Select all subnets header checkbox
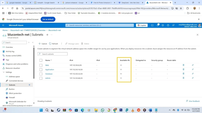Image resolution: width=202 pixels, height=113 pixels. coord(41,60)
